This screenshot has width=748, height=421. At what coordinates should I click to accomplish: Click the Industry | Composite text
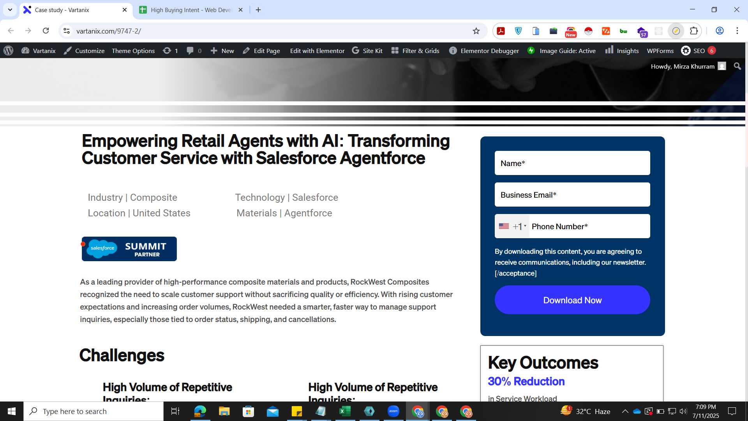pos(132,198)
